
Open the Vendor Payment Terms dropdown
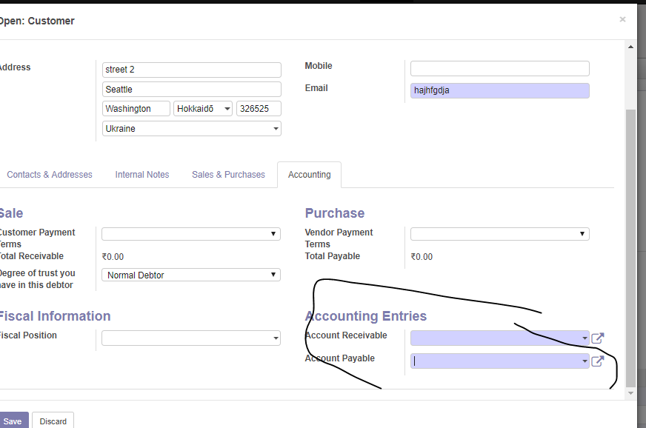click(500, 234)
